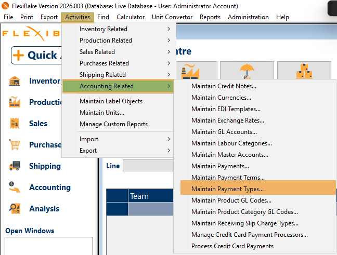Open the File menu
Image resolution: width=337 pixels, height=255 pixels.
(8, 17)
